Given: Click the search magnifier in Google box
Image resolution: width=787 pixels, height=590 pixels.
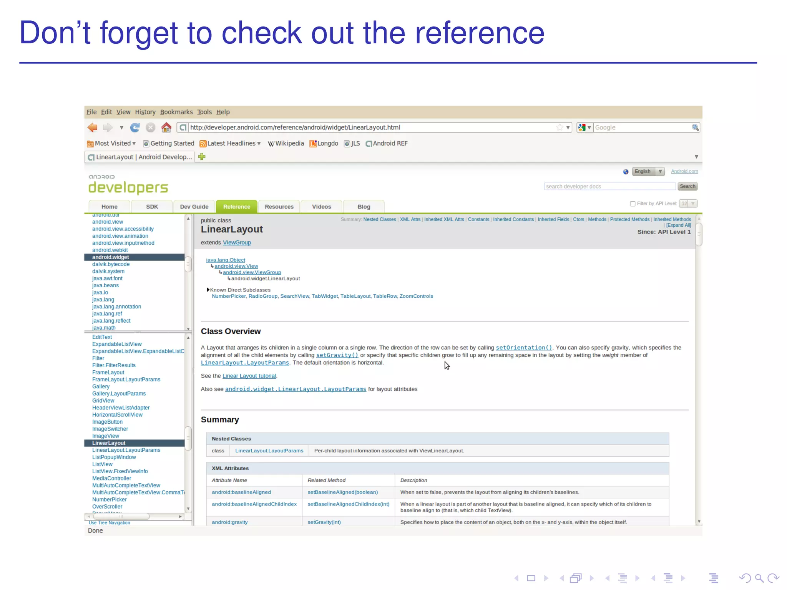Looking at the screenshot, I should [x=695, y=128].
